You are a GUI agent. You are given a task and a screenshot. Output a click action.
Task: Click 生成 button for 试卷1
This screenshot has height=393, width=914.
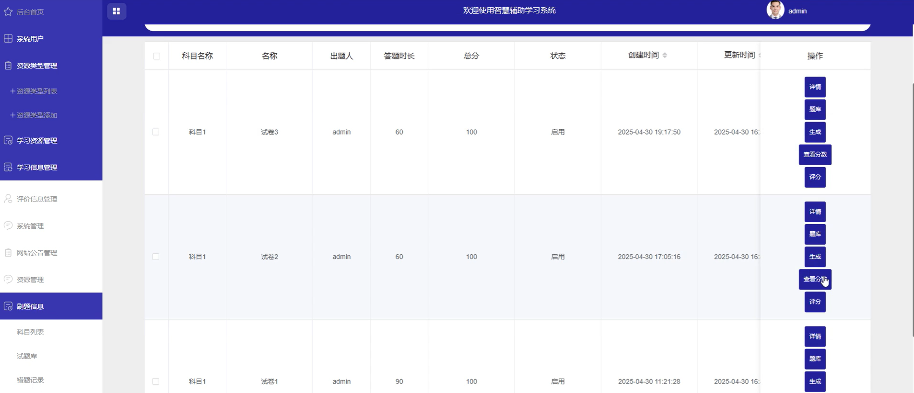(x=815, y=382)
